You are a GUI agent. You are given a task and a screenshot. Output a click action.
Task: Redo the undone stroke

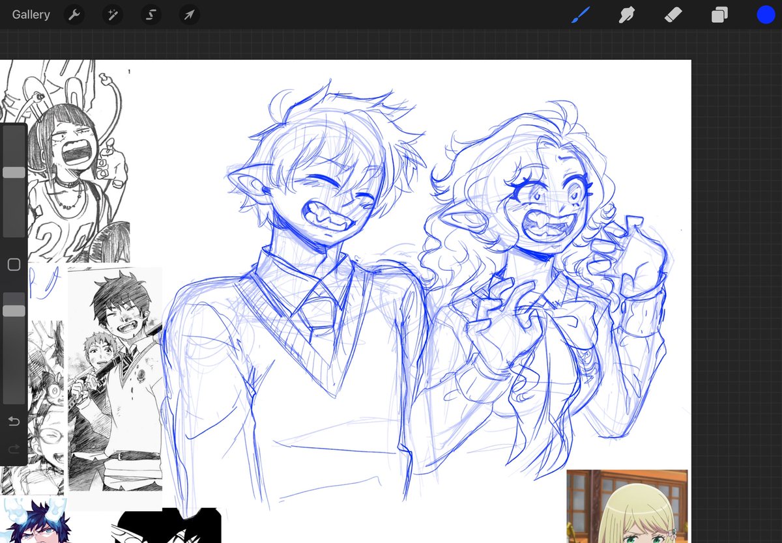(14, 449)
